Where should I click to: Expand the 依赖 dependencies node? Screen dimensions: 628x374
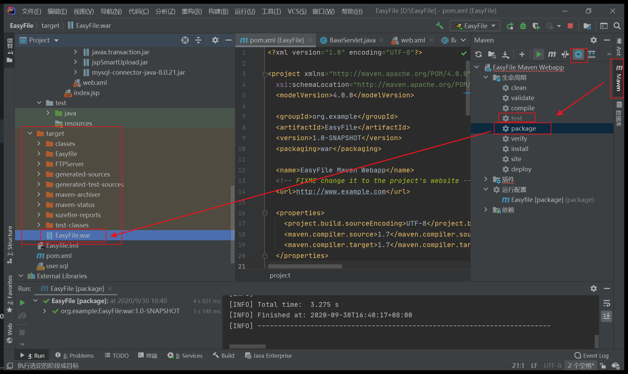tap(486, 210)
